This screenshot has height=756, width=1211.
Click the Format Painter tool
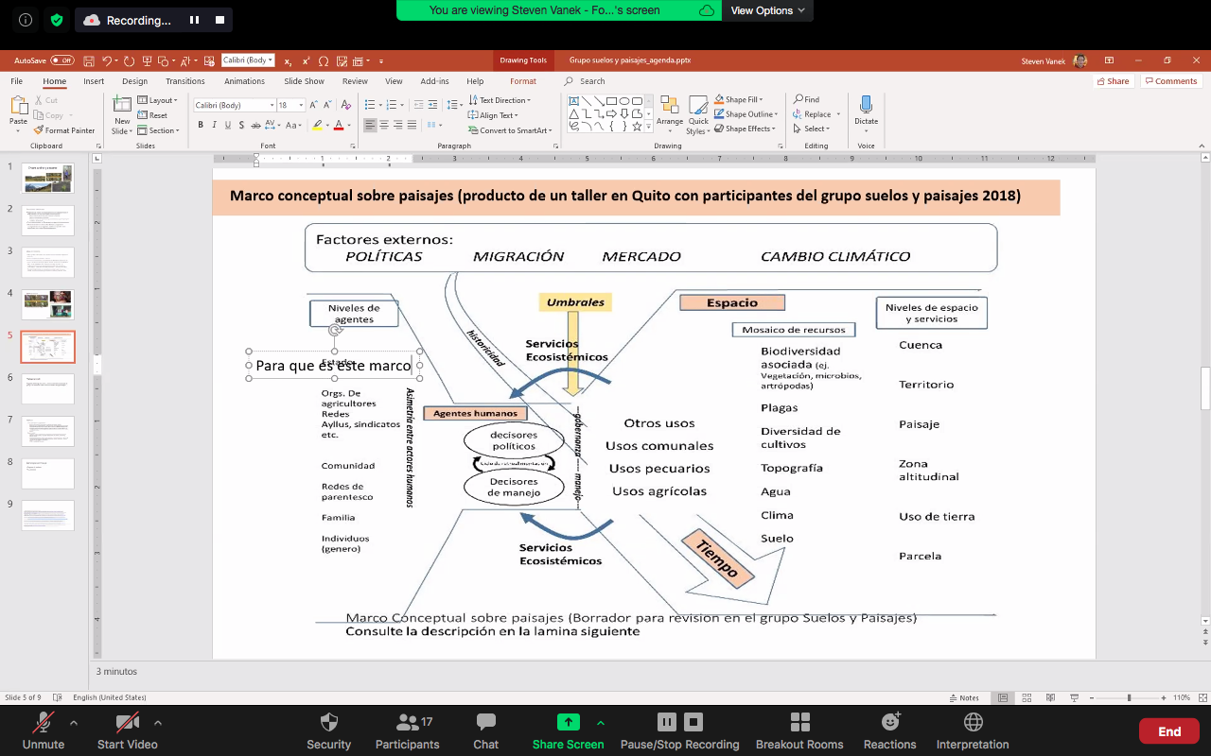[x=64, y=130]
